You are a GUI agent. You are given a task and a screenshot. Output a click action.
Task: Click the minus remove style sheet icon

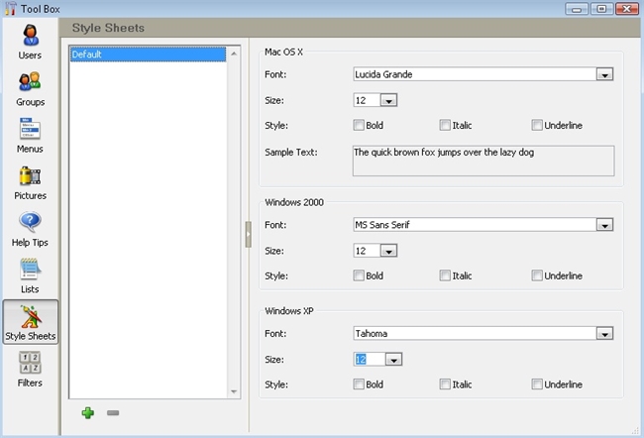113,412
